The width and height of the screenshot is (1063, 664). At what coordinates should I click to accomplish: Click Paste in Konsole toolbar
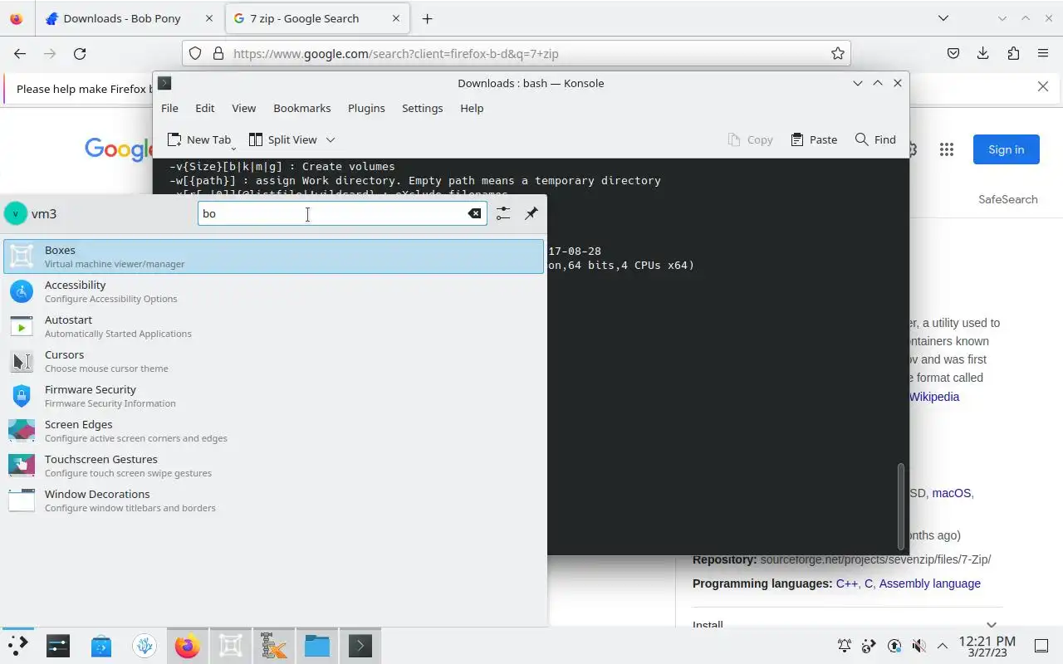coord(814,139)
